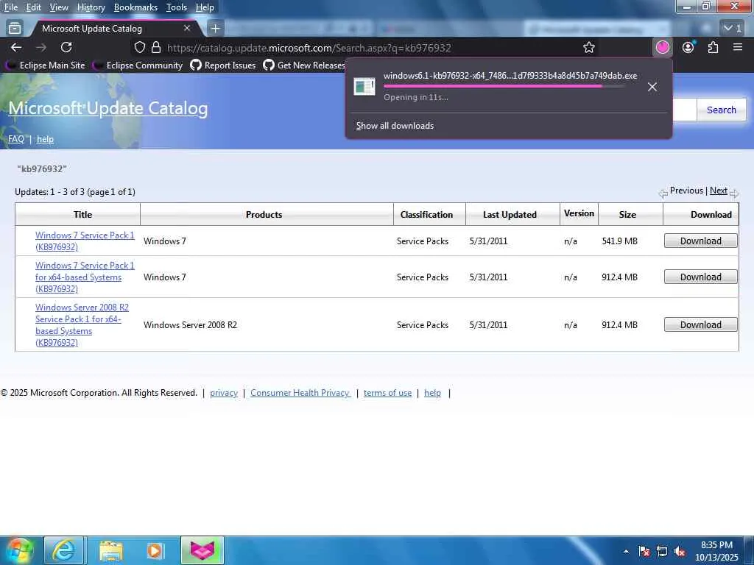Open the account profile icon
Image resolution: width=754 pixels, height=565 pixels.
point(688,47)
